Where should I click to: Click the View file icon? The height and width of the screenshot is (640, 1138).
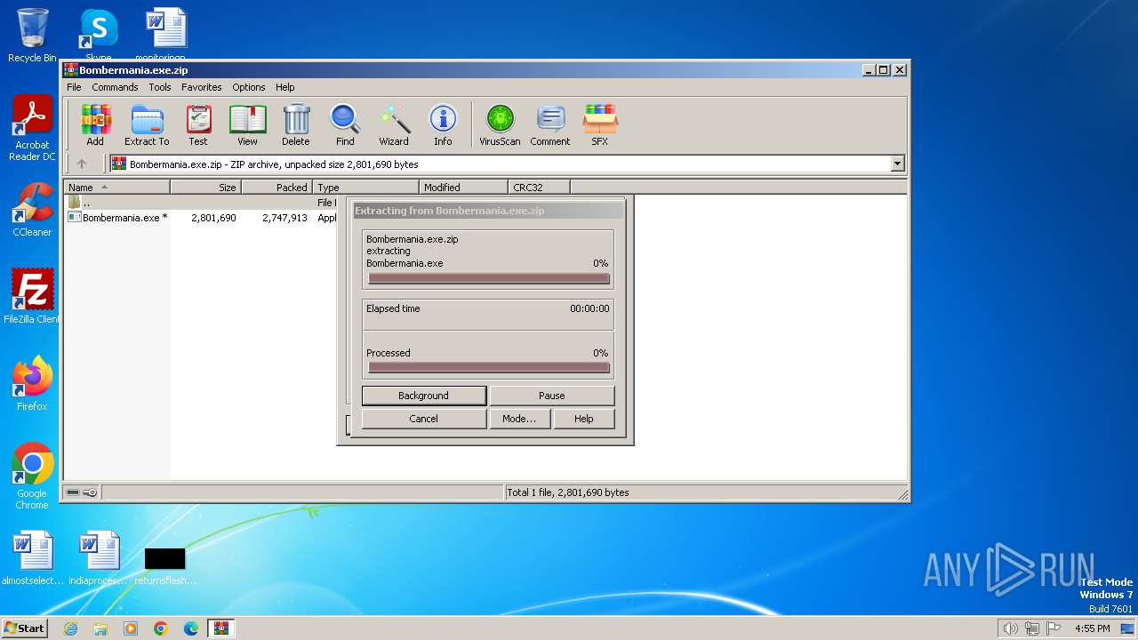click(x=247, y=125)
